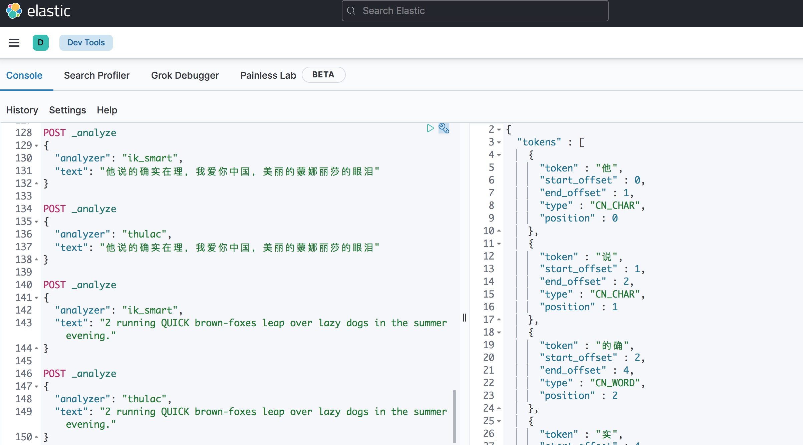Open the console Settings link
Image resolution: width=803 pixels, height=445 pixels.
click(67, 110)
